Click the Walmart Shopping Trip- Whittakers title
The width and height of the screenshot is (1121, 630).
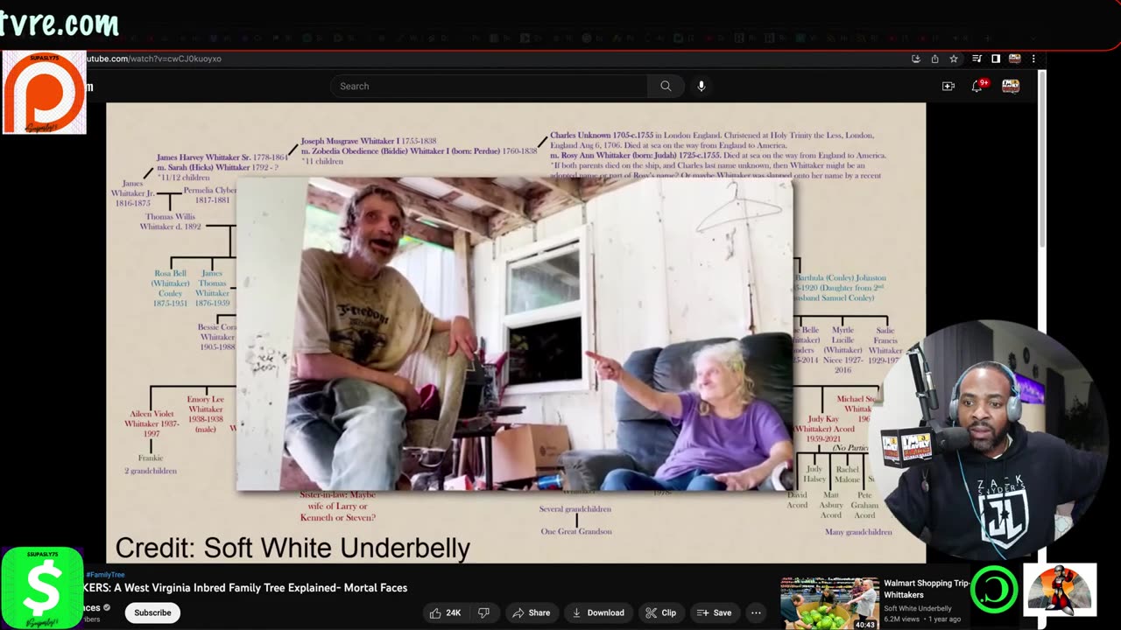pos(926,589)
